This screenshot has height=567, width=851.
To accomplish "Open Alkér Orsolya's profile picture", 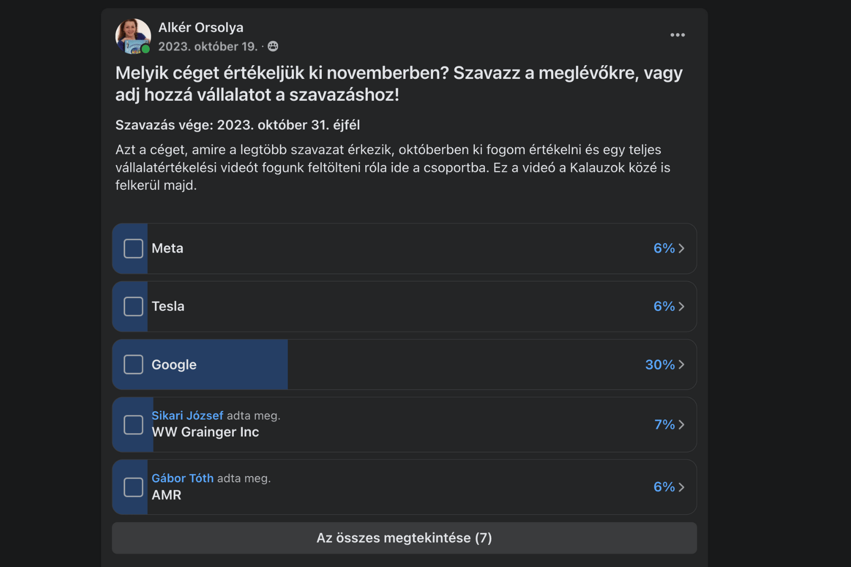I will pyautogui.click(x=133, y=36).
